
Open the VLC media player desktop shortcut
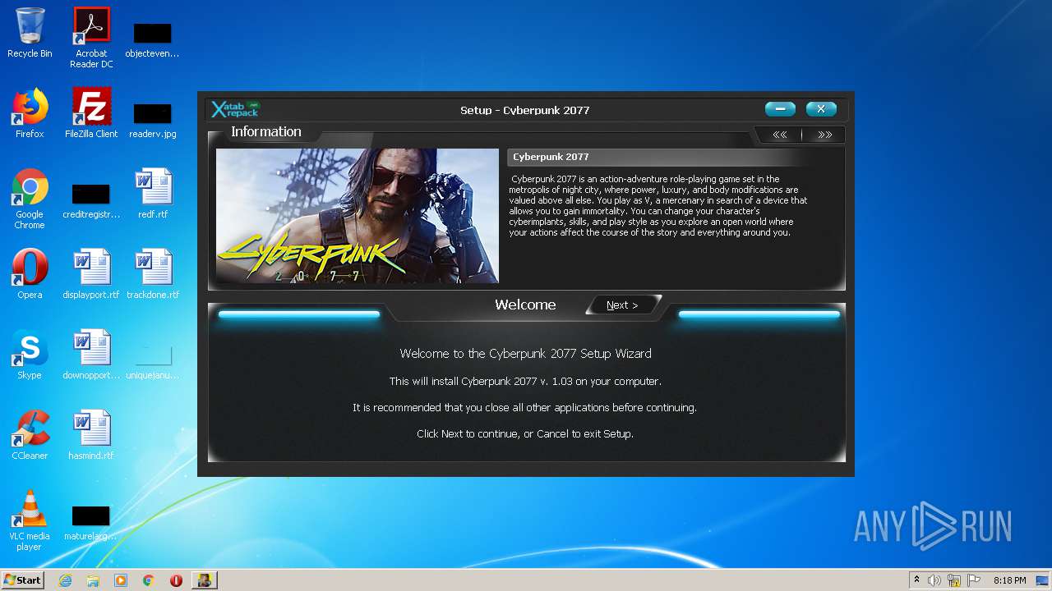(30, 520)
